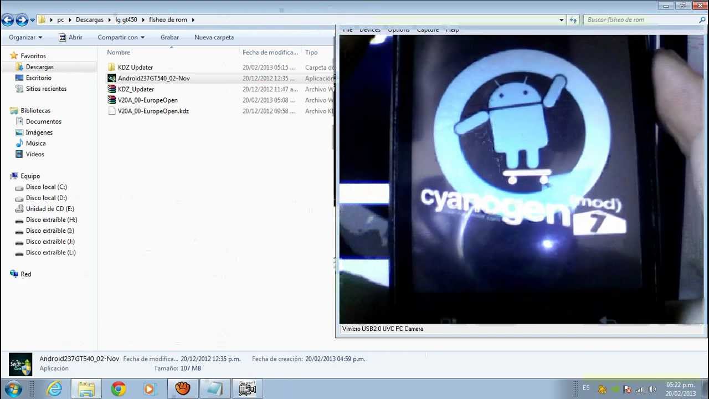Click the ES language indicator
The image size is (709, 399).
[586, 388]
